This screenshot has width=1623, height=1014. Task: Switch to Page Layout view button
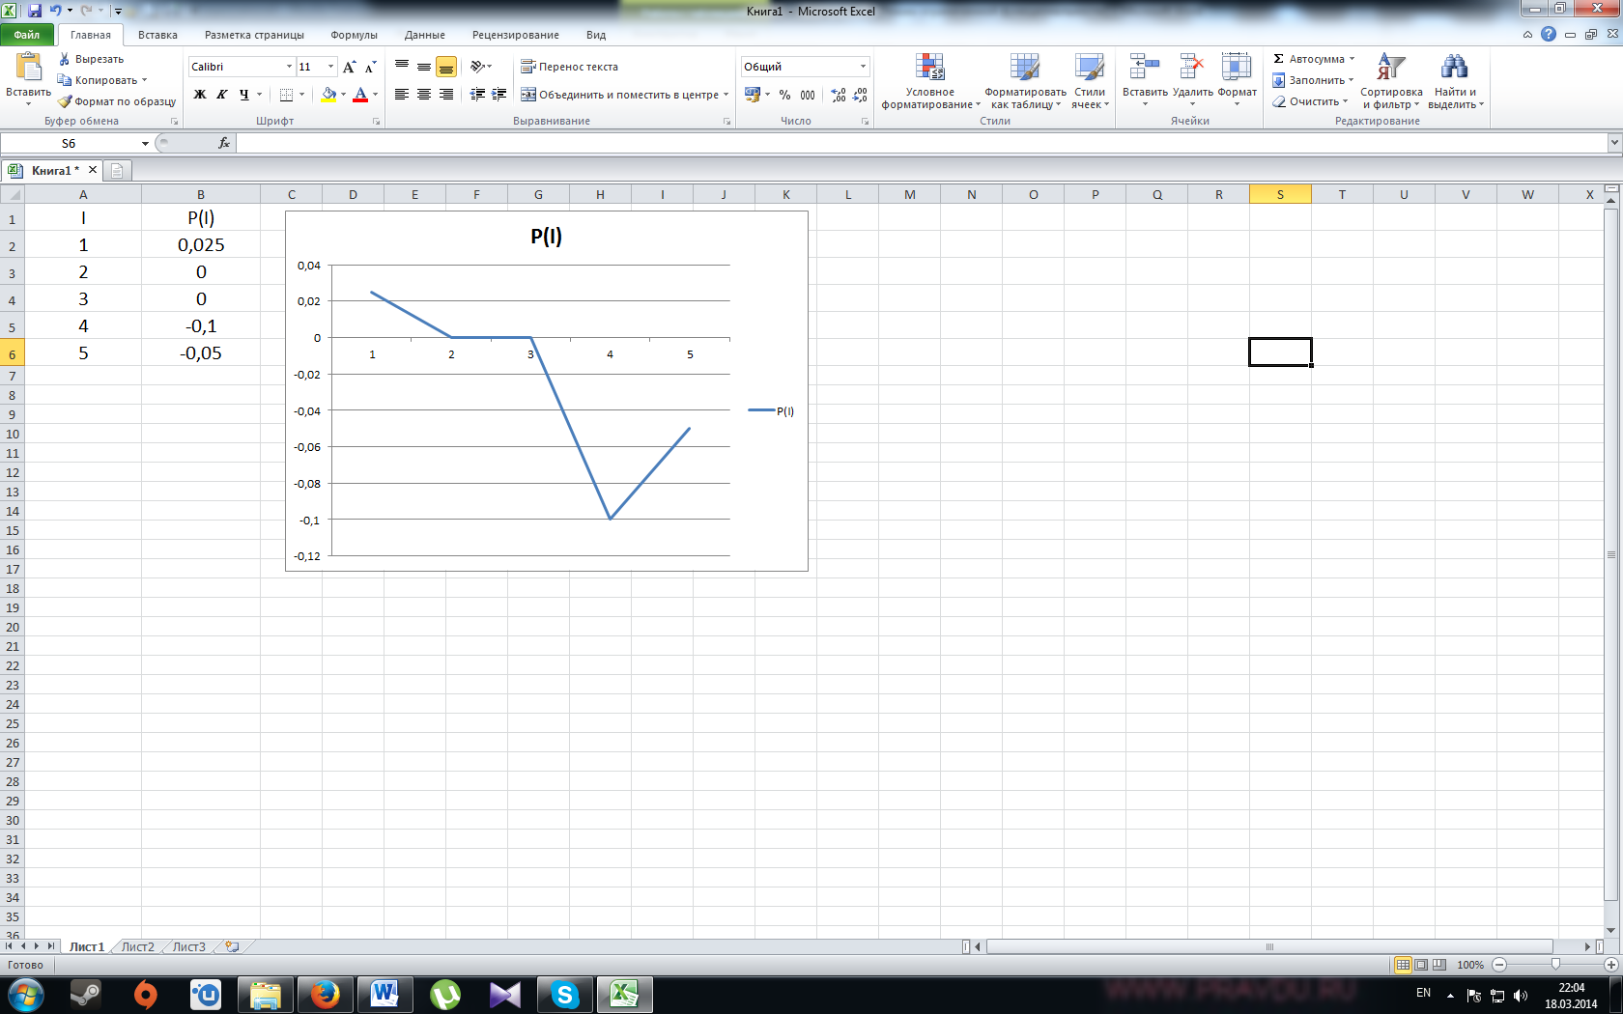[x=1421, y=965]
